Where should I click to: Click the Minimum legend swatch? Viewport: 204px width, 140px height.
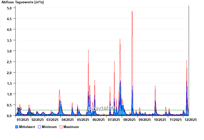(x=39, y=127)
